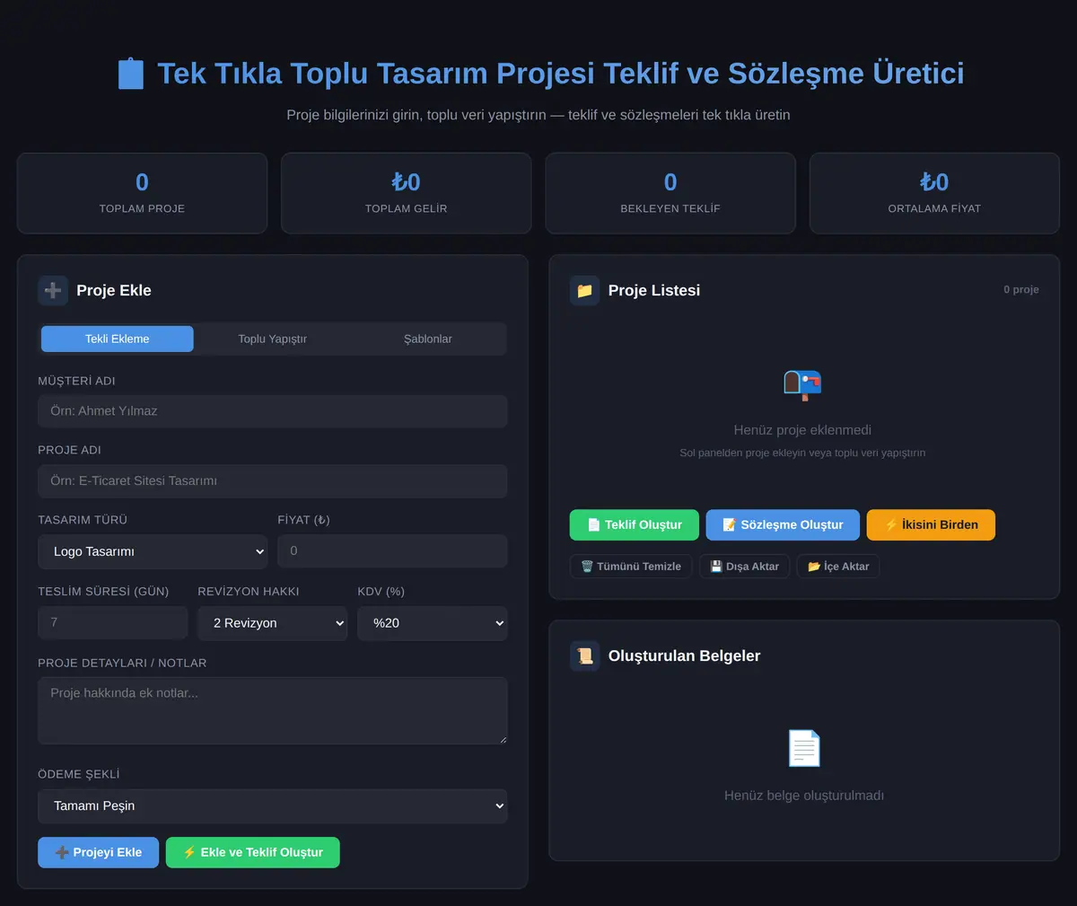This screenshot has height=906, width=1077.
Task: Open the Şablonlar tab
Action: 428,339
